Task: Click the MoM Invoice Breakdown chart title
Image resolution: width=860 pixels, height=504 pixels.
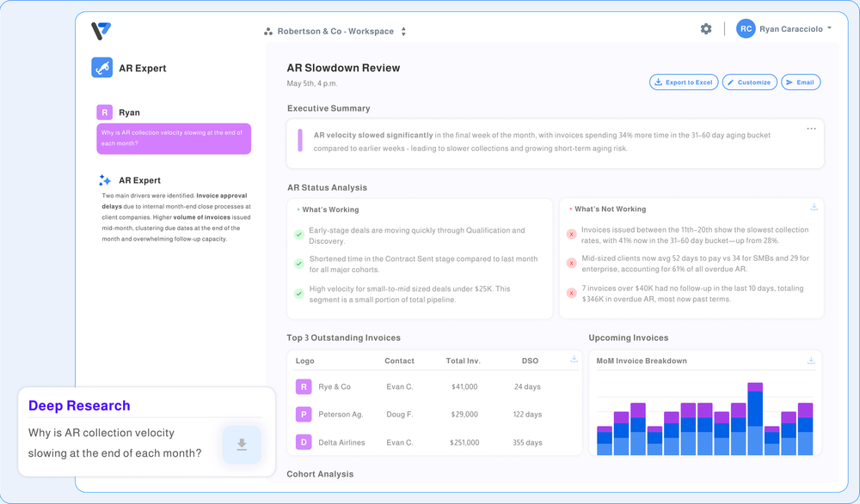Action: (x=642, y=361)
